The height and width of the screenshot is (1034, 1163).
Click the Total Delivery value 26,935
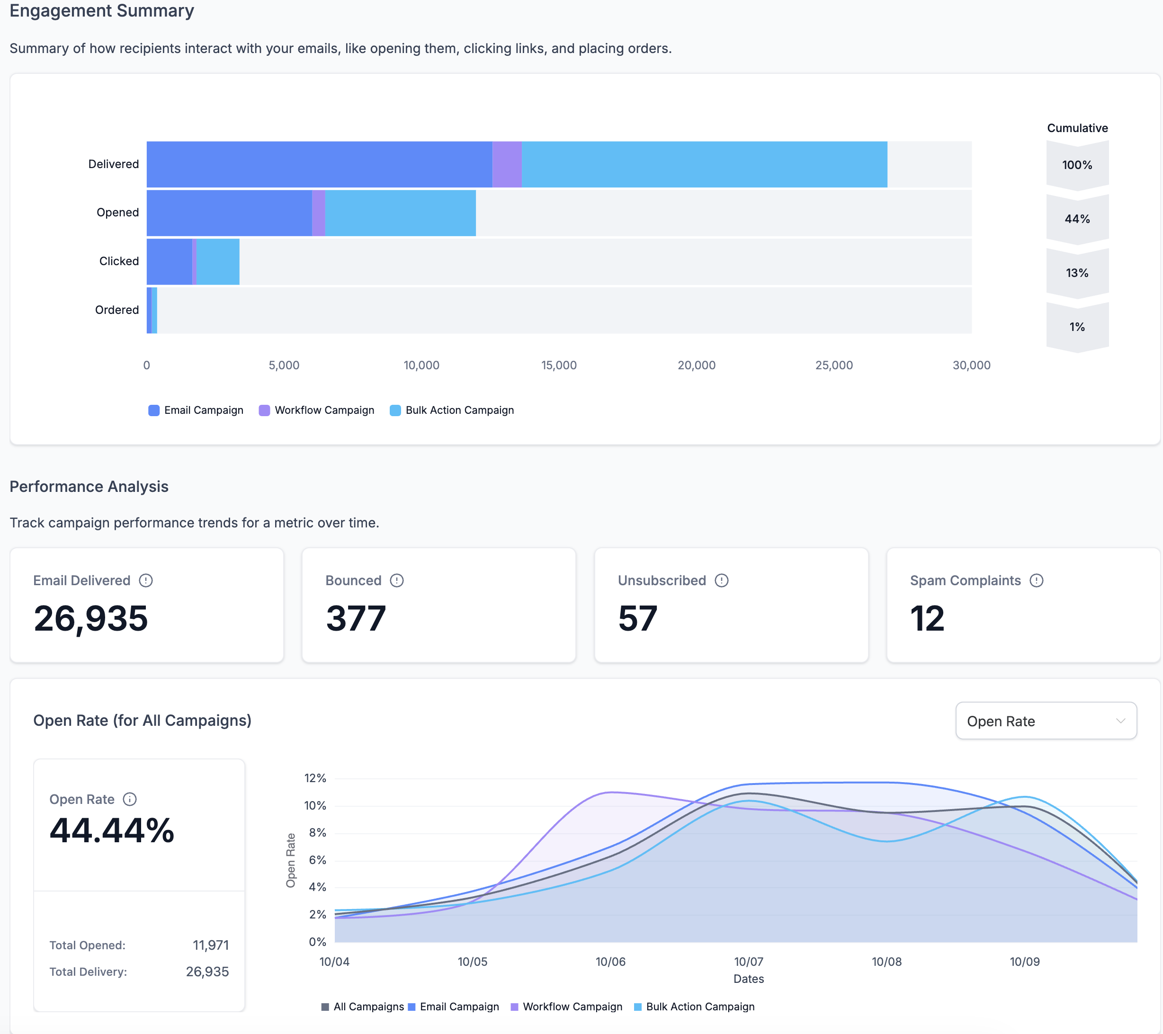click(x=208, y=972)
